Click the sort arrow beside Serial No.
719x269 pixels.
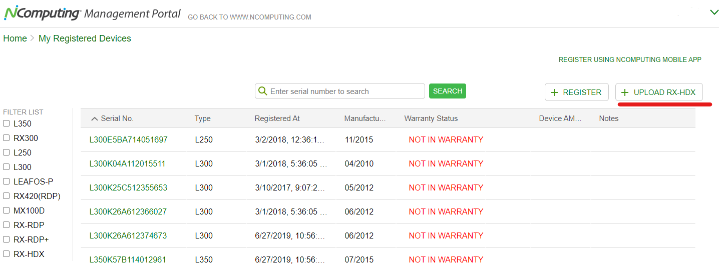click(x=95, y=118)
